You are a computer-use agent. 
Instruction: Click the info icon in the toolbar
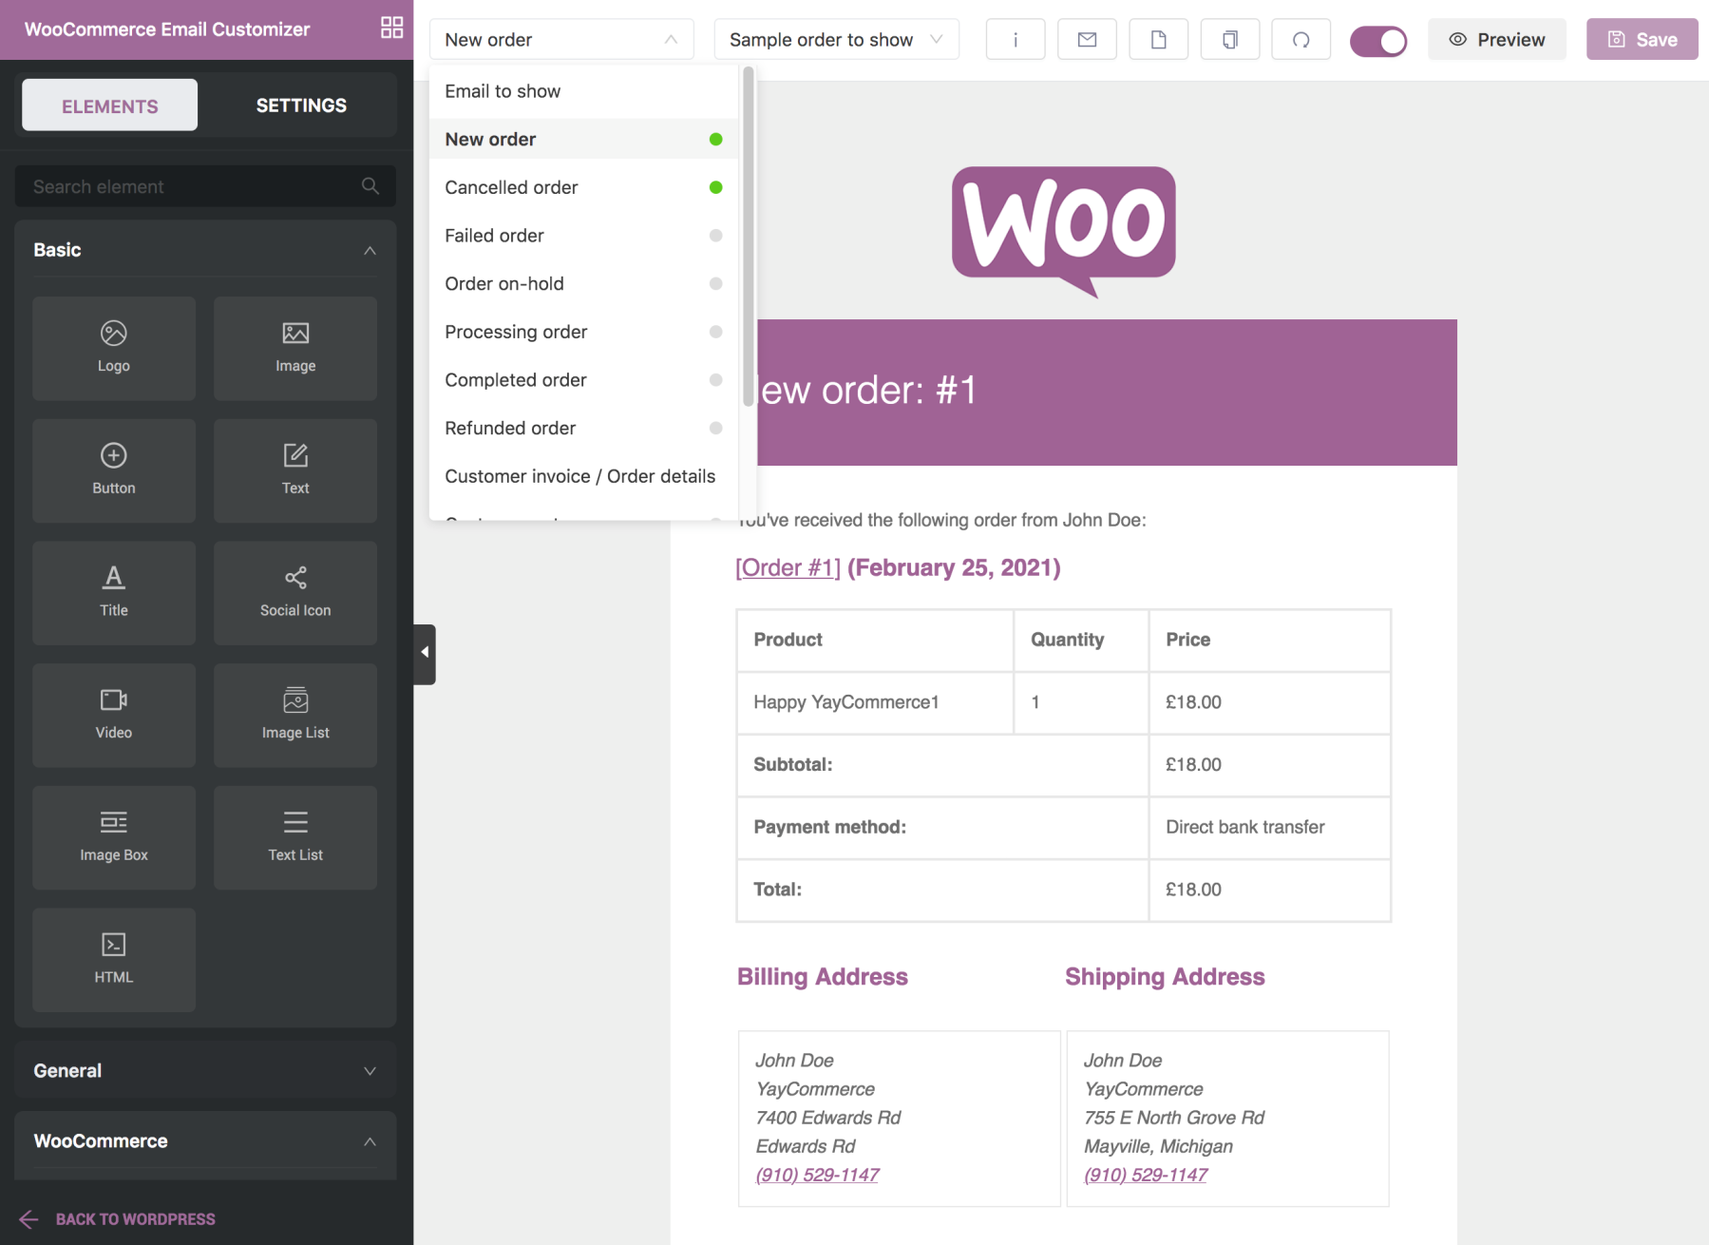1015,39
